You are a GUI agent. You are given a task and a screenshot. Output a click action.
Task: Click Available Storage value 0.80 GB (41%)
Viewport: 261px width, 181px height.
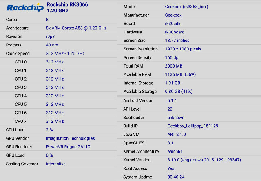click(x=179, y=92)
